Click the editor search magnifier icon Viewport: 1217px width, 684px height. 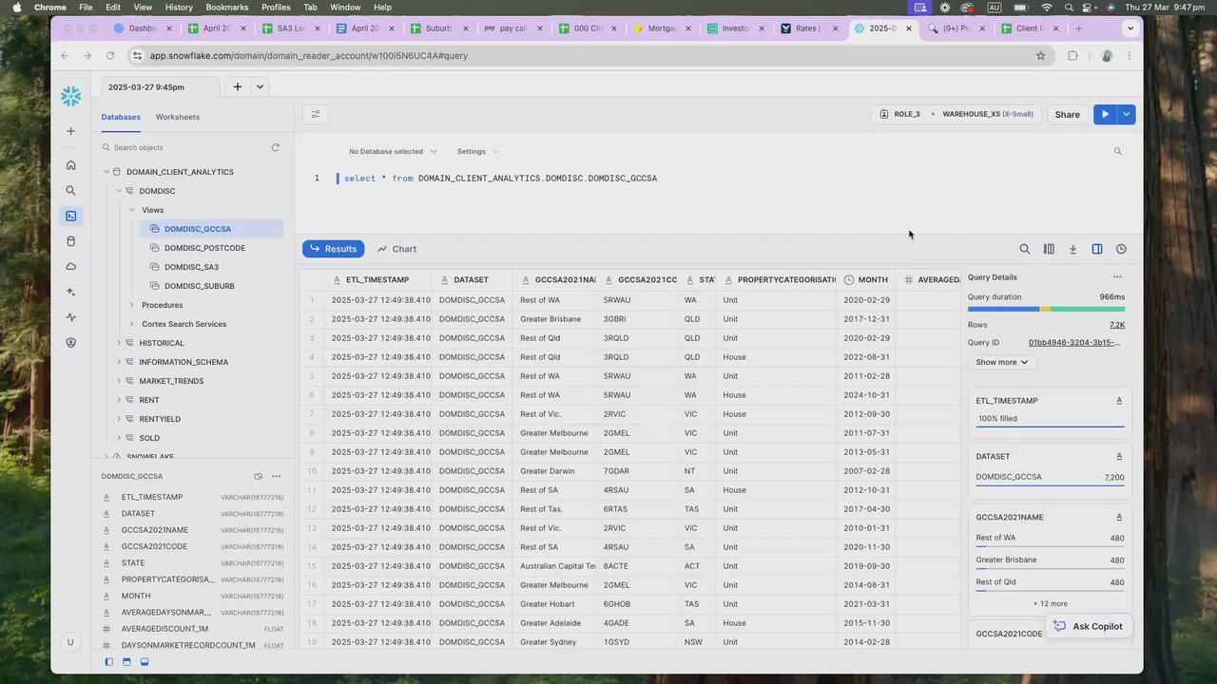point(1117,151)
